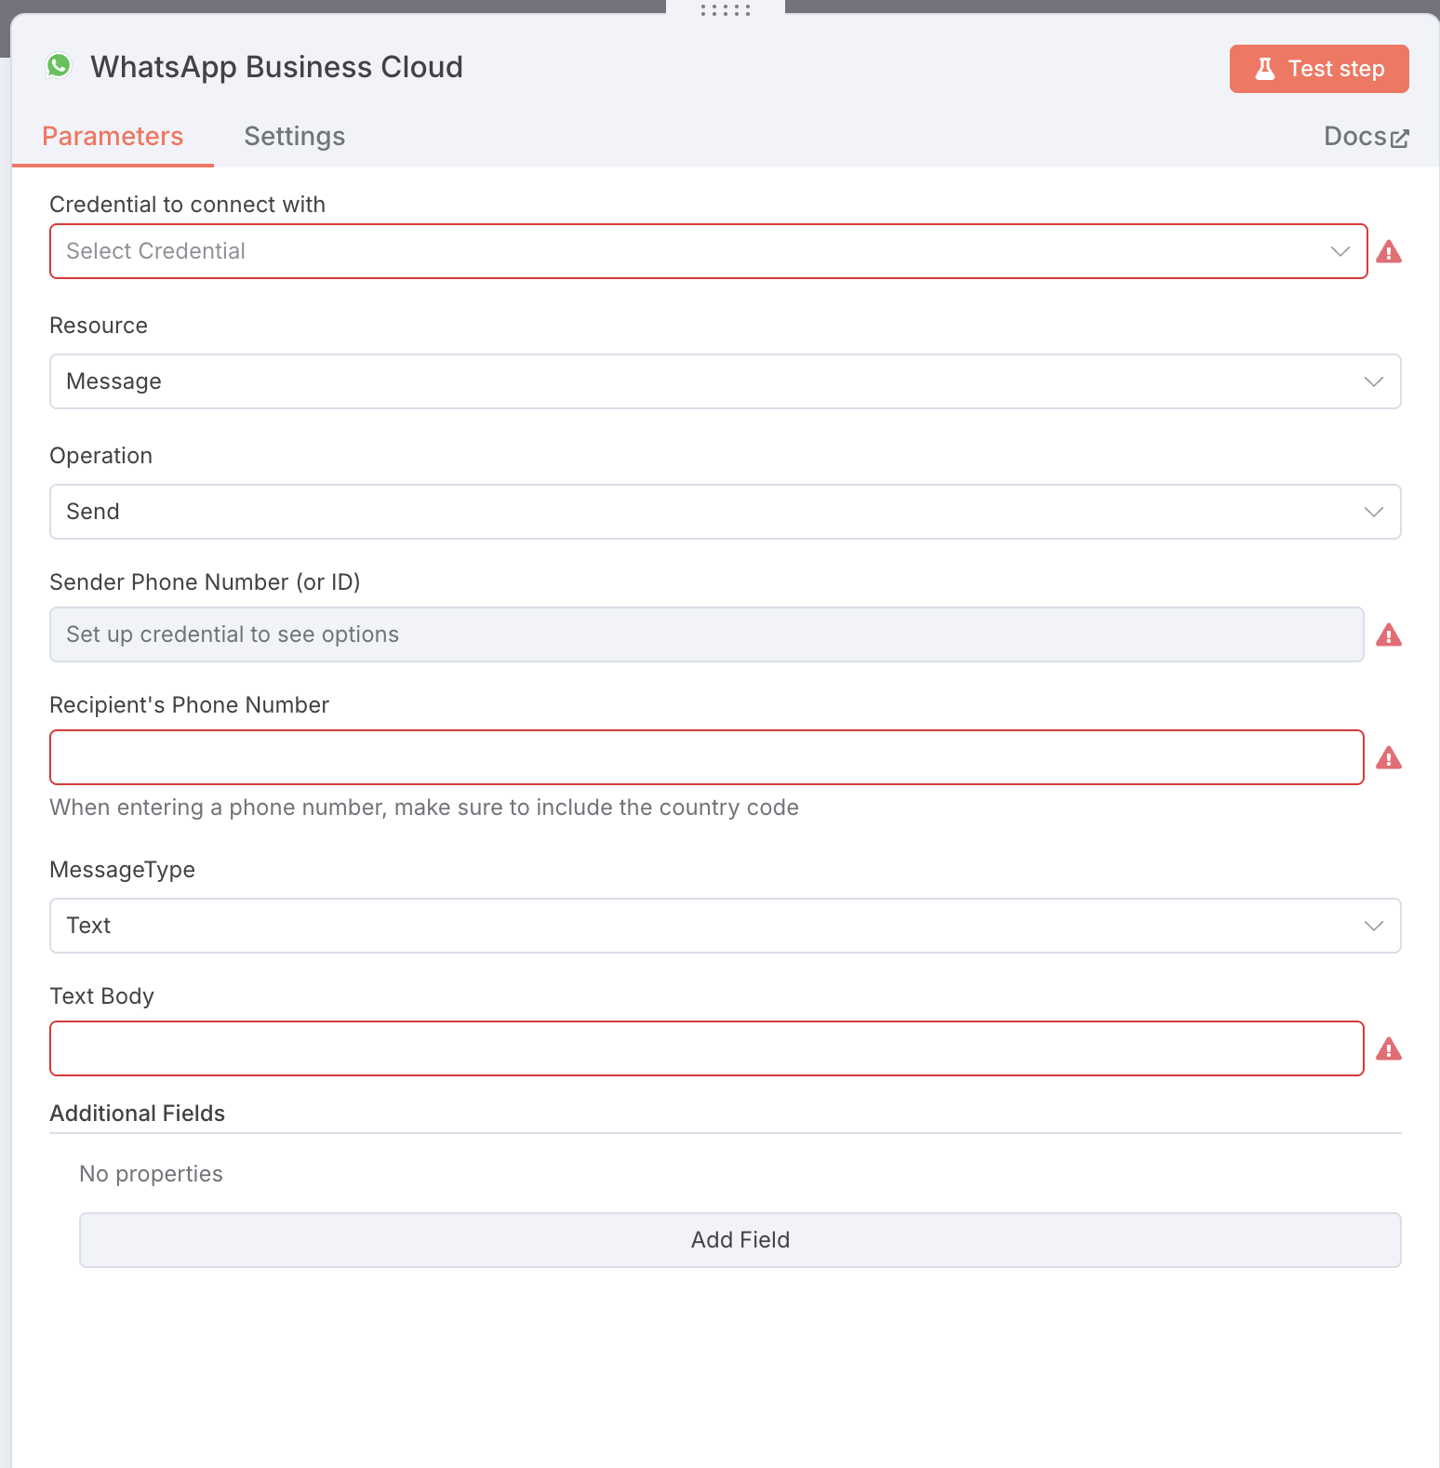Open the Select Credential dropdown

click(x=709, y=251)
